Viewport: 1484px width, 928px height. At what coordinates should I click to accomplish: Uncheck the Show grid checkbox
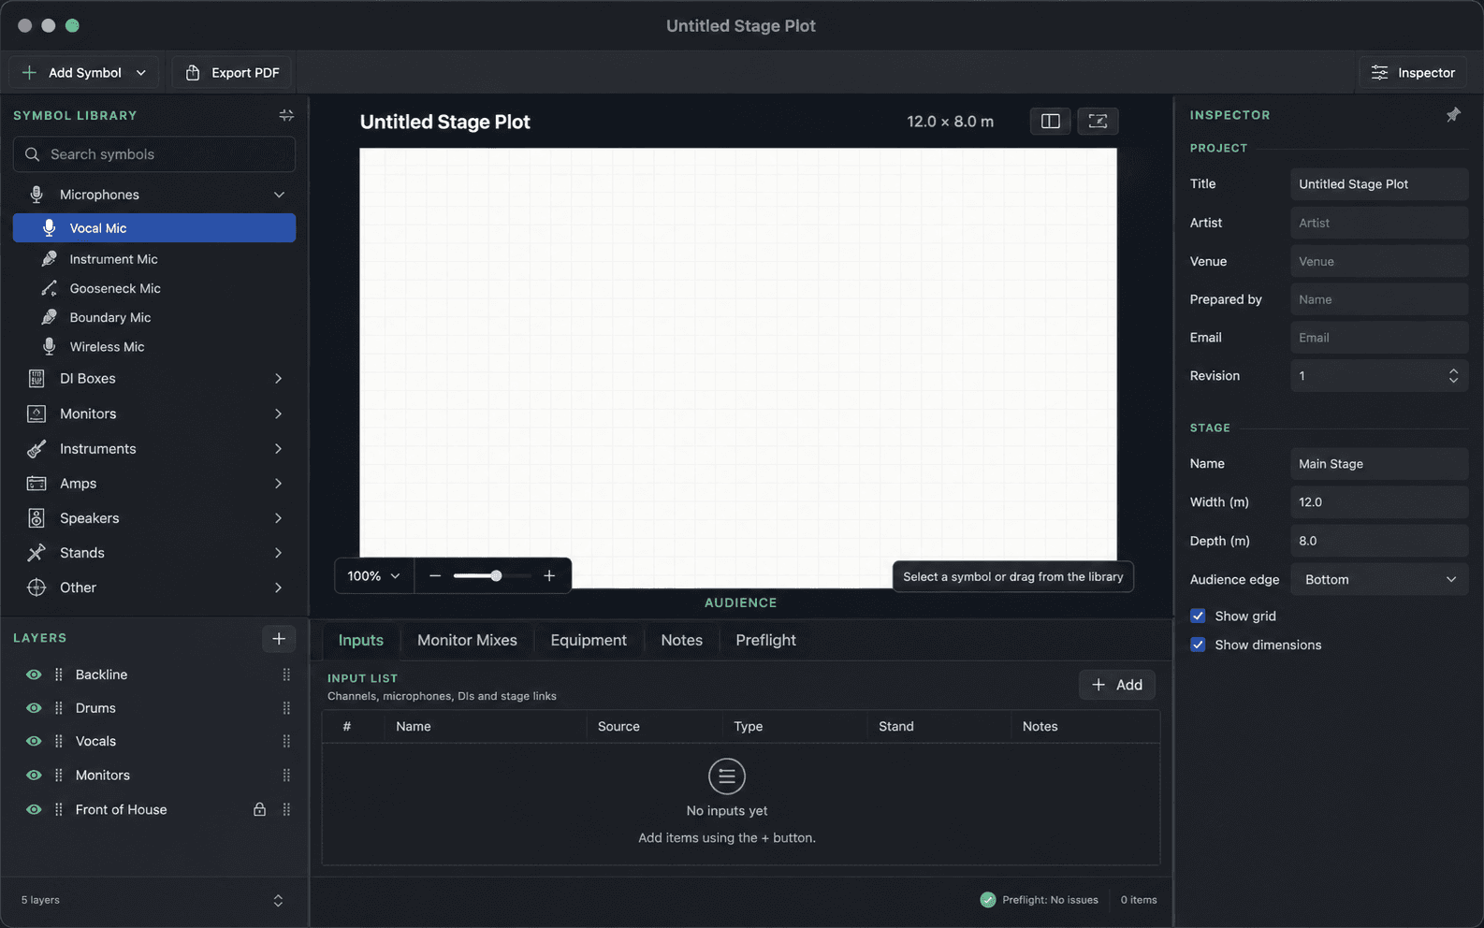tap(1198, 616)
